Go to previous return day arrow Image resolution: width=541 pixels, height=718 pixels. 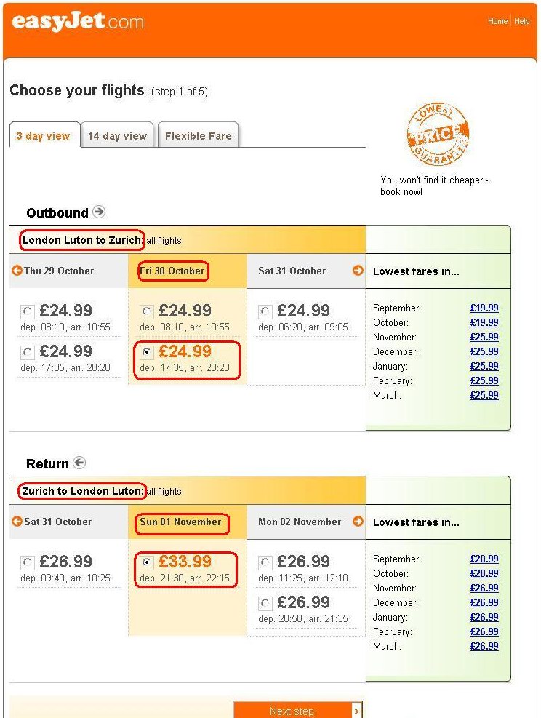point(17,522)
